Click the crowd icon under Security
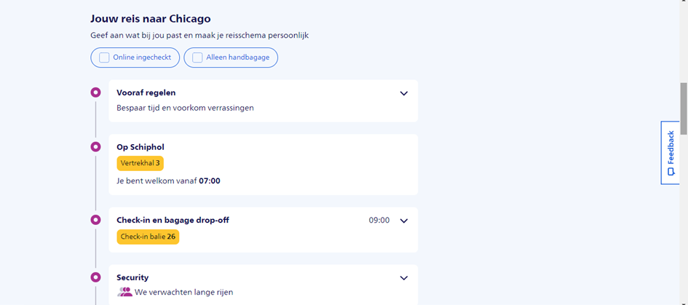The height and width of the screenshot is (305, 688). [124, 292]
